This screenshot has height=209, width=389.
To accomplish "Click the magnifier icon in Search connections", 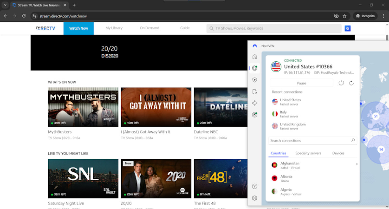I will point(353,141).
